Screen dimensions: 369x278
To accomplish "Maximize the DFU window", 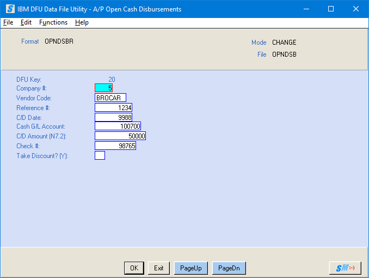I will coord(331,9).
